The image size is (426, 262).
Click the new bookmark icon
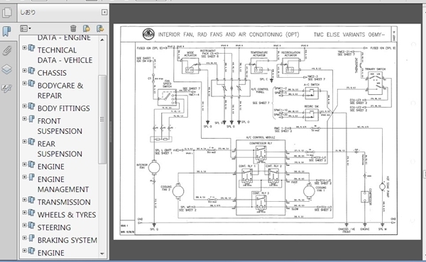(x=87, y=28)
